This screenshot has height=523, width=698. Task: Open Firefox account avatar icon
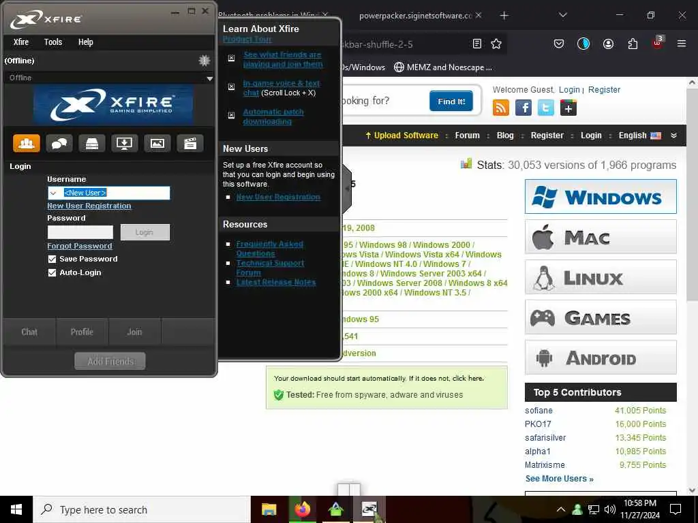(608, 44)
